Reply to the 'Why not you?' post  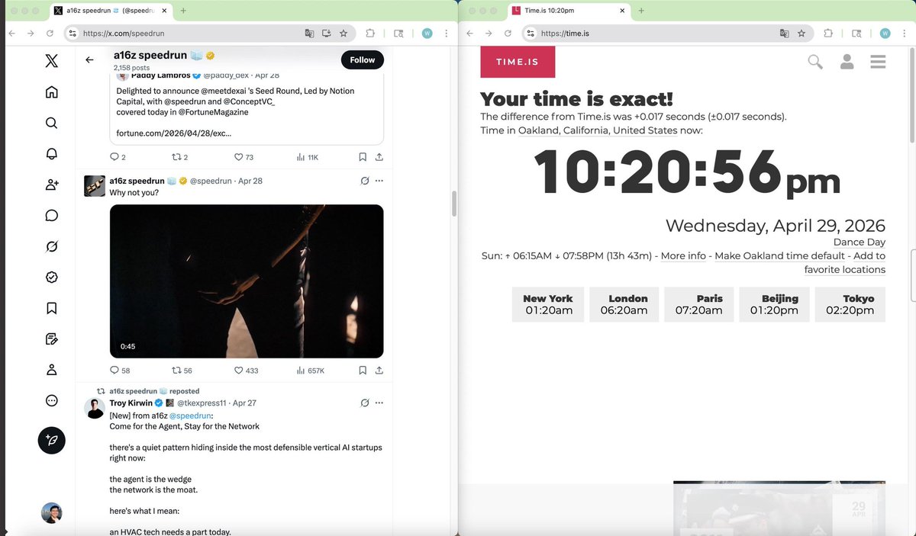pyautogui.click(x=114, y=371)
